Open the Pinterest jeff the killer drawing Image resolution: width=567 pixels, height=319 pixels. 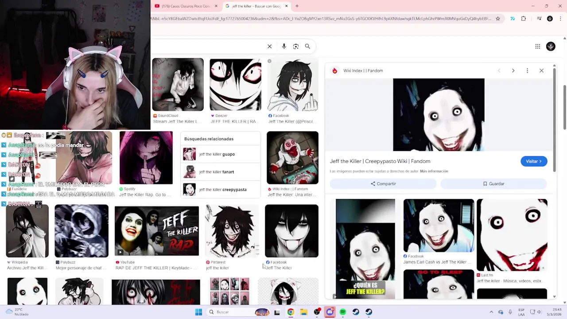click(232, 231)
